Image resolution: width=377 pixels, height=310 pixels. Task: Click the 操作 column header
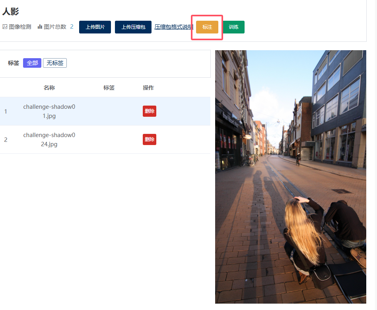[148, 88]
